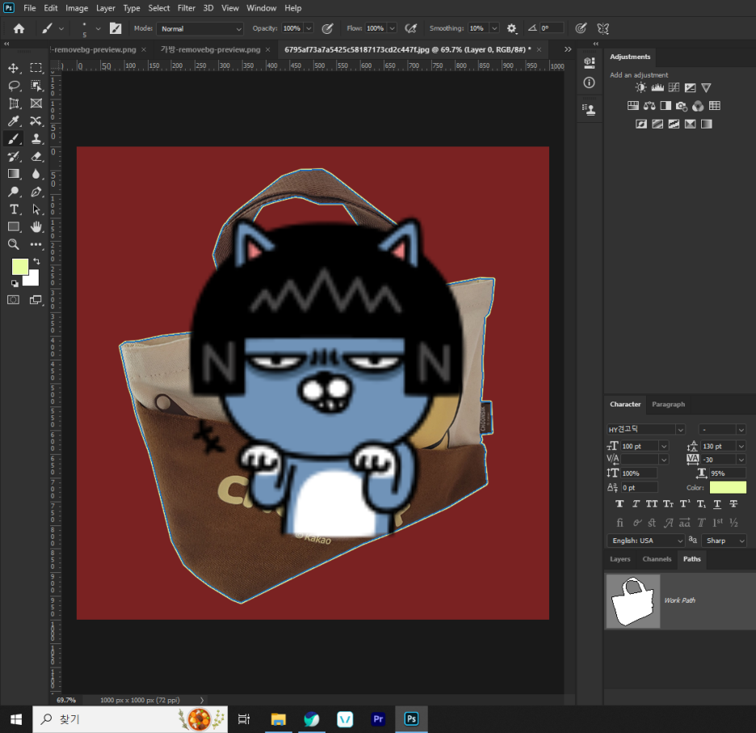The width and height of the screenshot is (756, 733).
Task: Select the Eraser tool
Action: pyautogui.click(x=36, y=156)
